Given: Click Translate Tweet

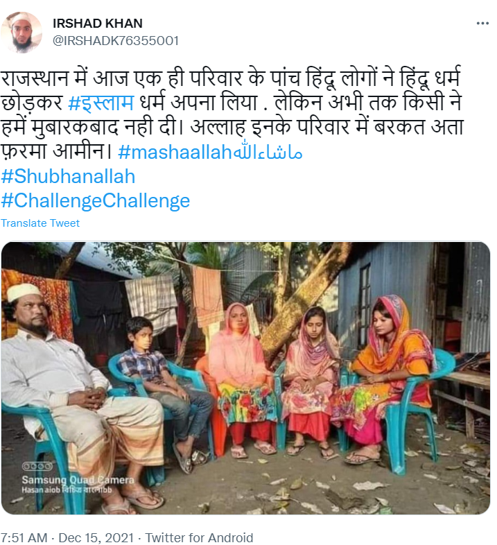Looking at the screenshot, I should click(40, 223).
